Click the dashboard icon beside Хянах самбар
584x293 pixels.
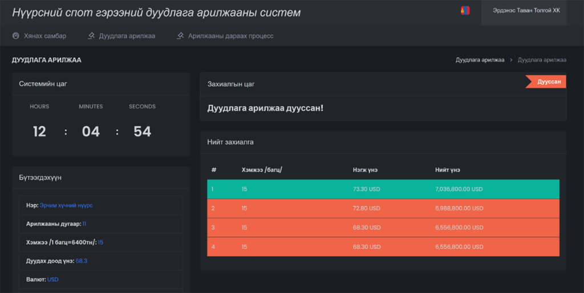click(x=15, y=36)
